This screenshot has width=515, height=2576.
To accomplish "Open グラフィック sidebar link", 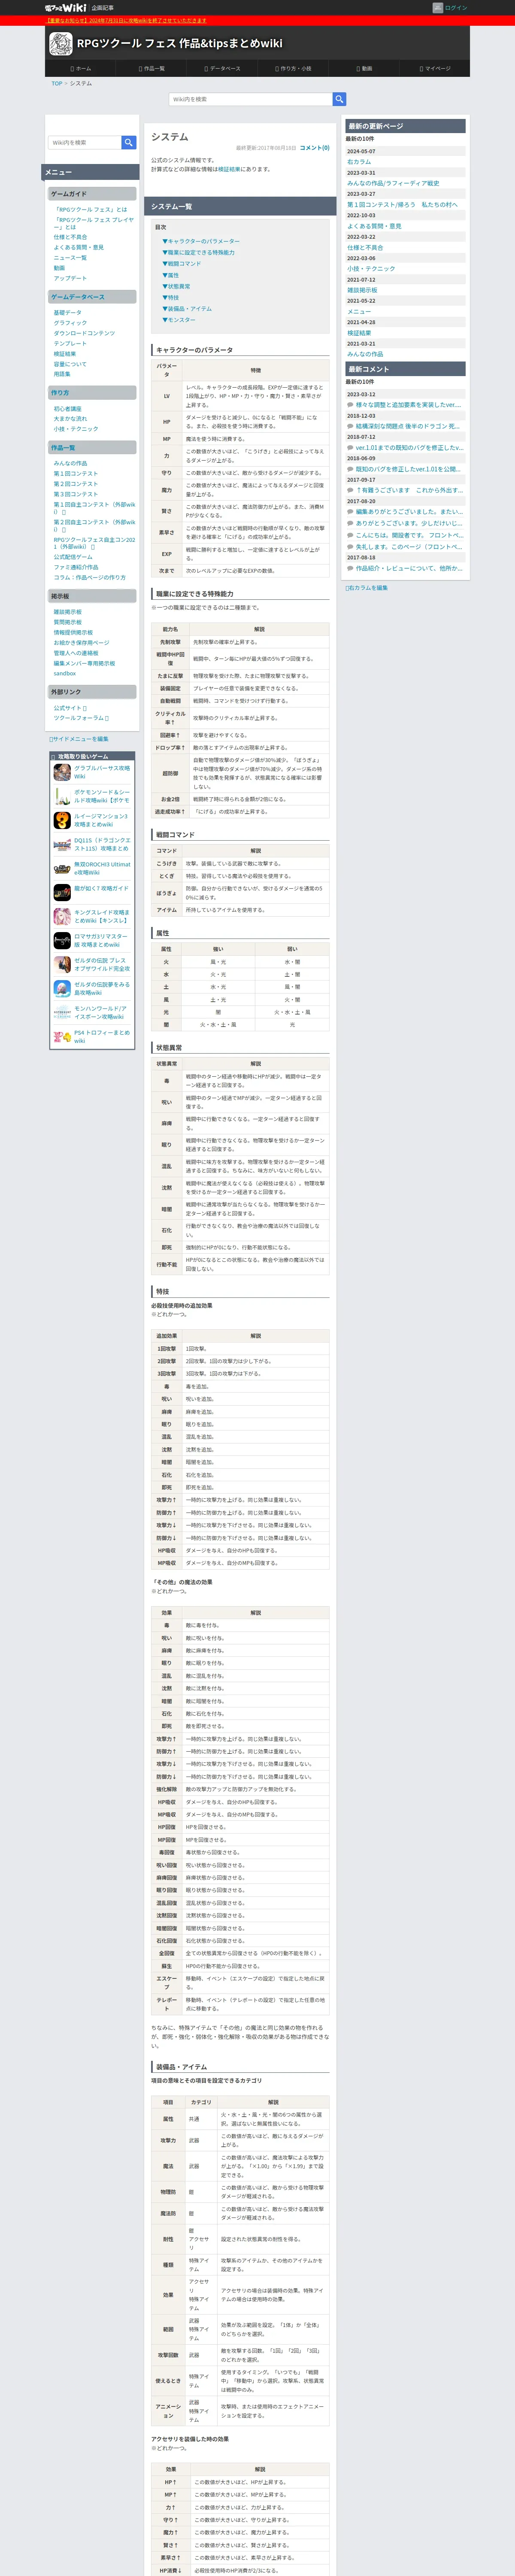I will click(x=70, y=323).
